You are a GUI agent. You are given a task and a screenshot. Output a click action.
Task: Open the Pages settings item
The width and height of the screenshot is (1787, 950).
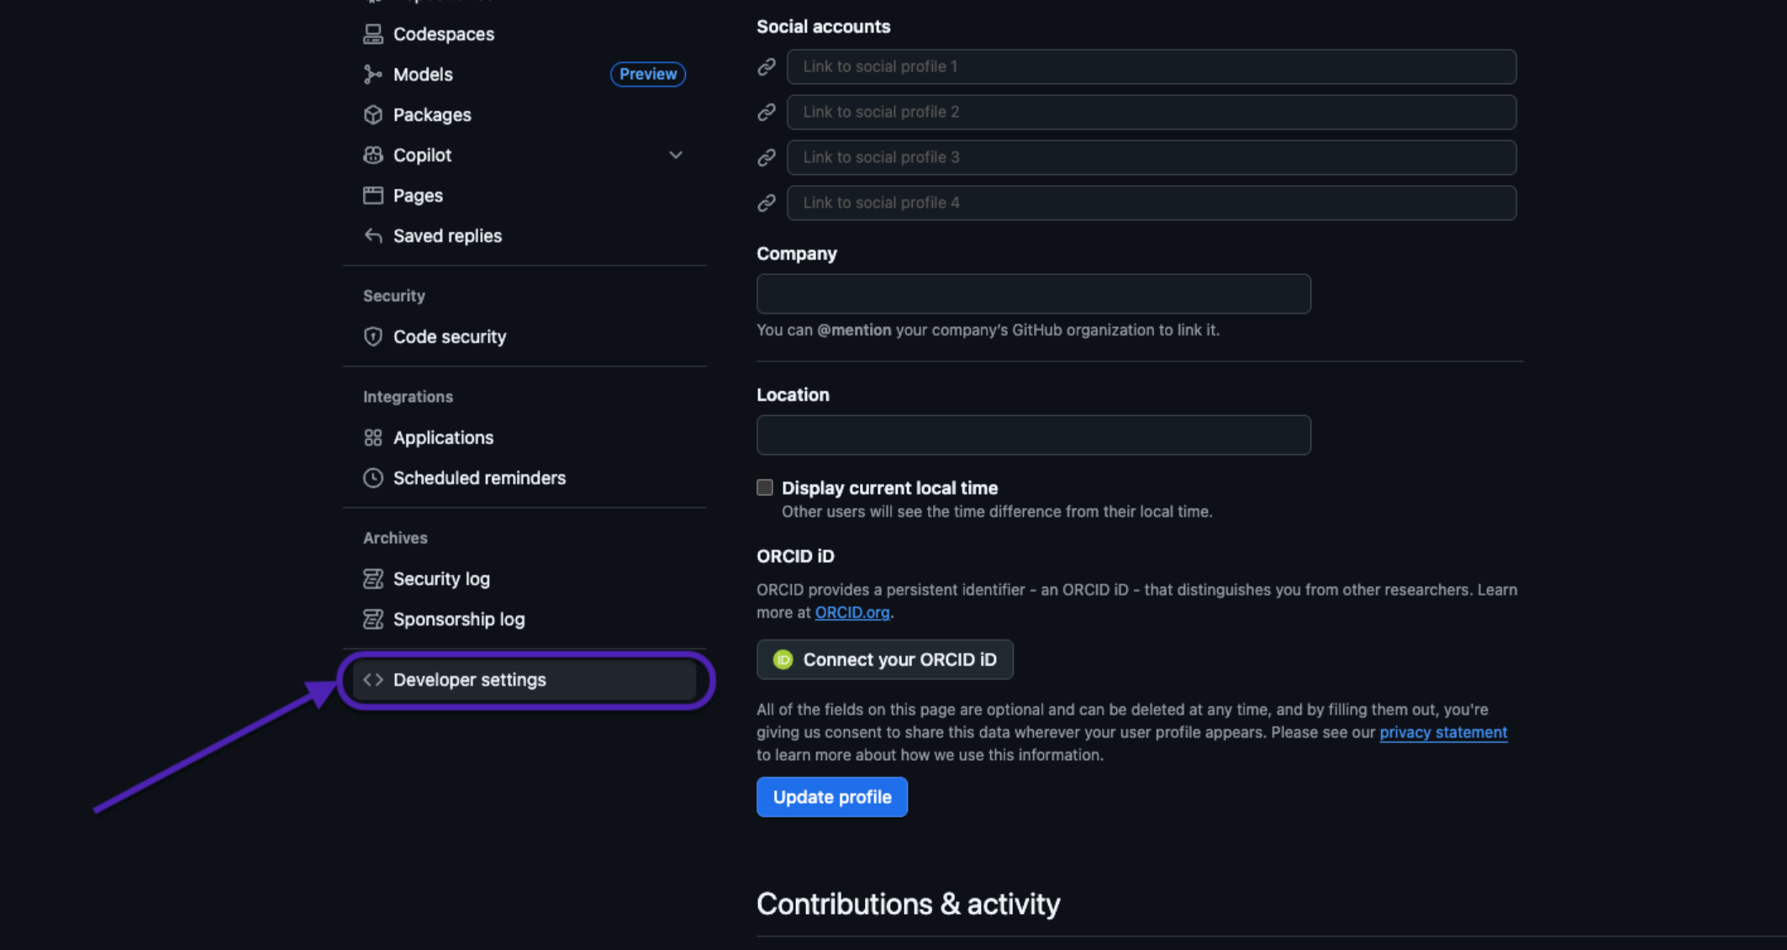418,195
